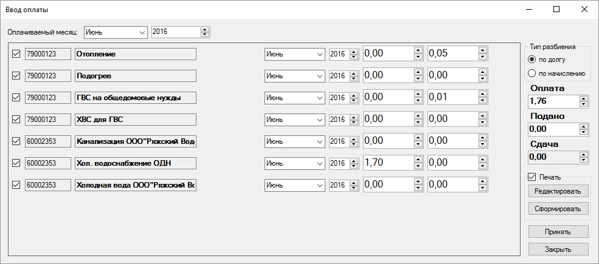The height and width of the screenshot is (264, 599).
Task: Decrease the Подано value with down arrow
Action: coord(584,132)
